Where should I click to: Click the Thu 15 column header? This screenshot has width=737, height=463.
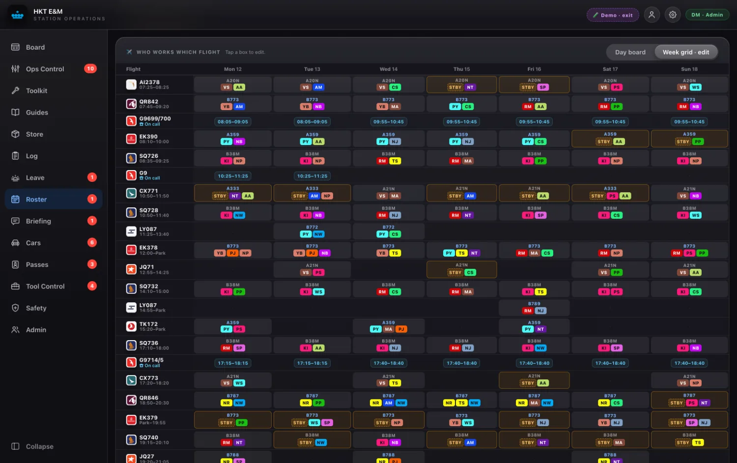[x=461, y=69]
